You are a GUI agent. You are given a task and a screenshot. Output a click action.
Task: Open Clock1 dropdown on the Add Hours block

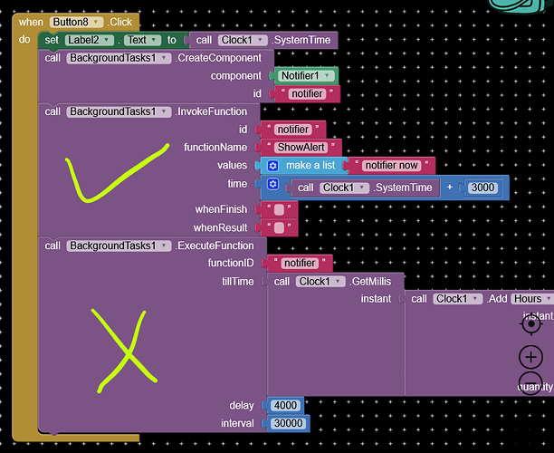[458, 299]
